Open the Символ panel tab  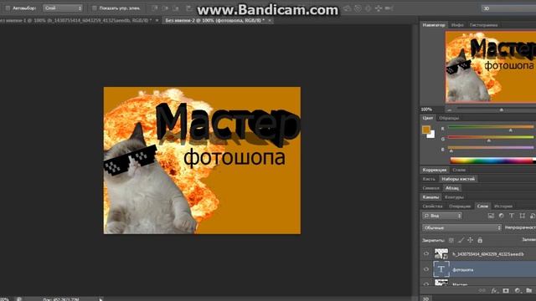[430, 188]
